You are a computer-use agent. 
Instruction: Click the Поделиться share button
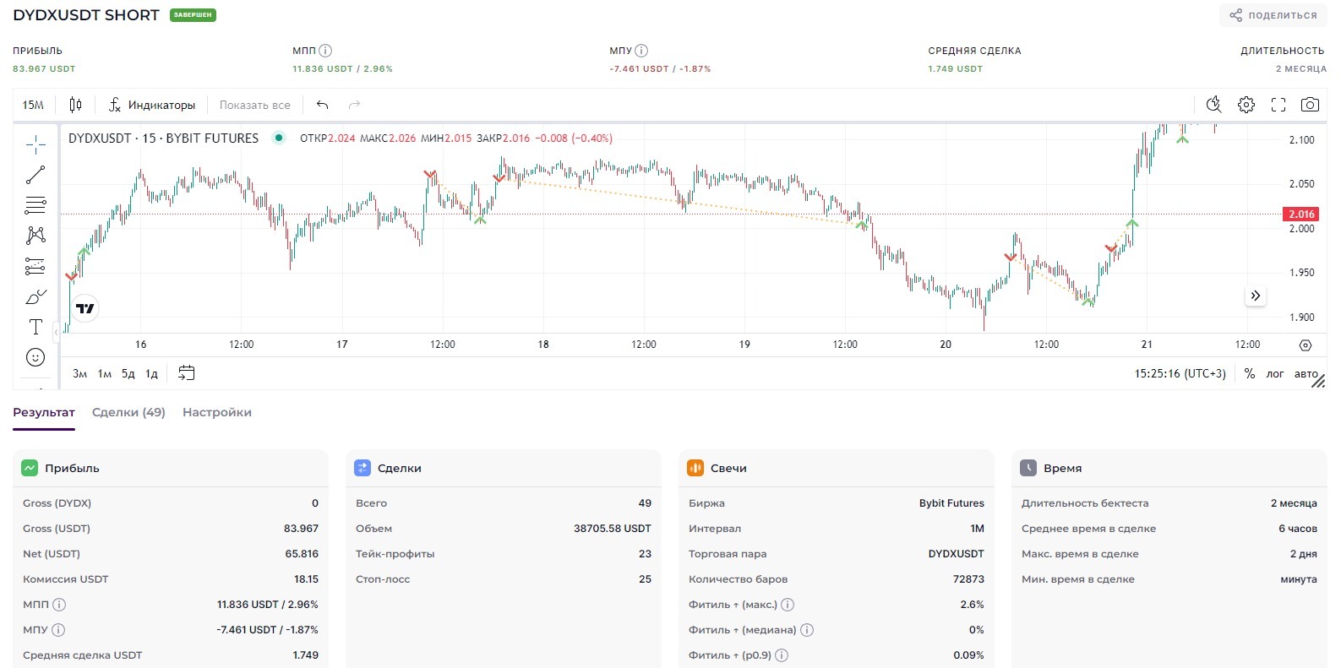pos(1273,15)
